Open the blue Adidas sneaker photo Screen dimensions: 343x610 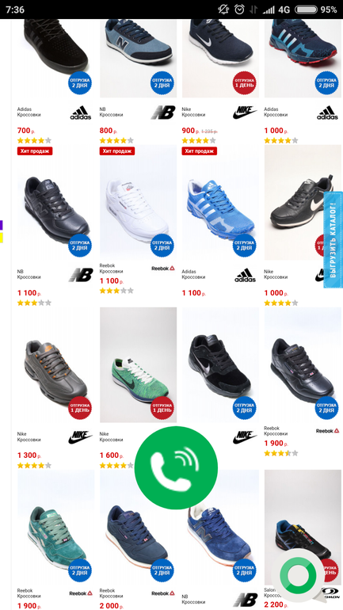point(220,202)
